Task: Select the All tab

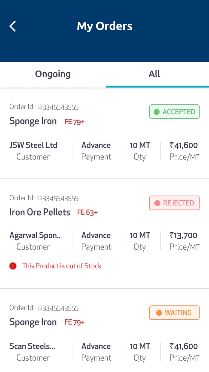Action: (154, 74)
